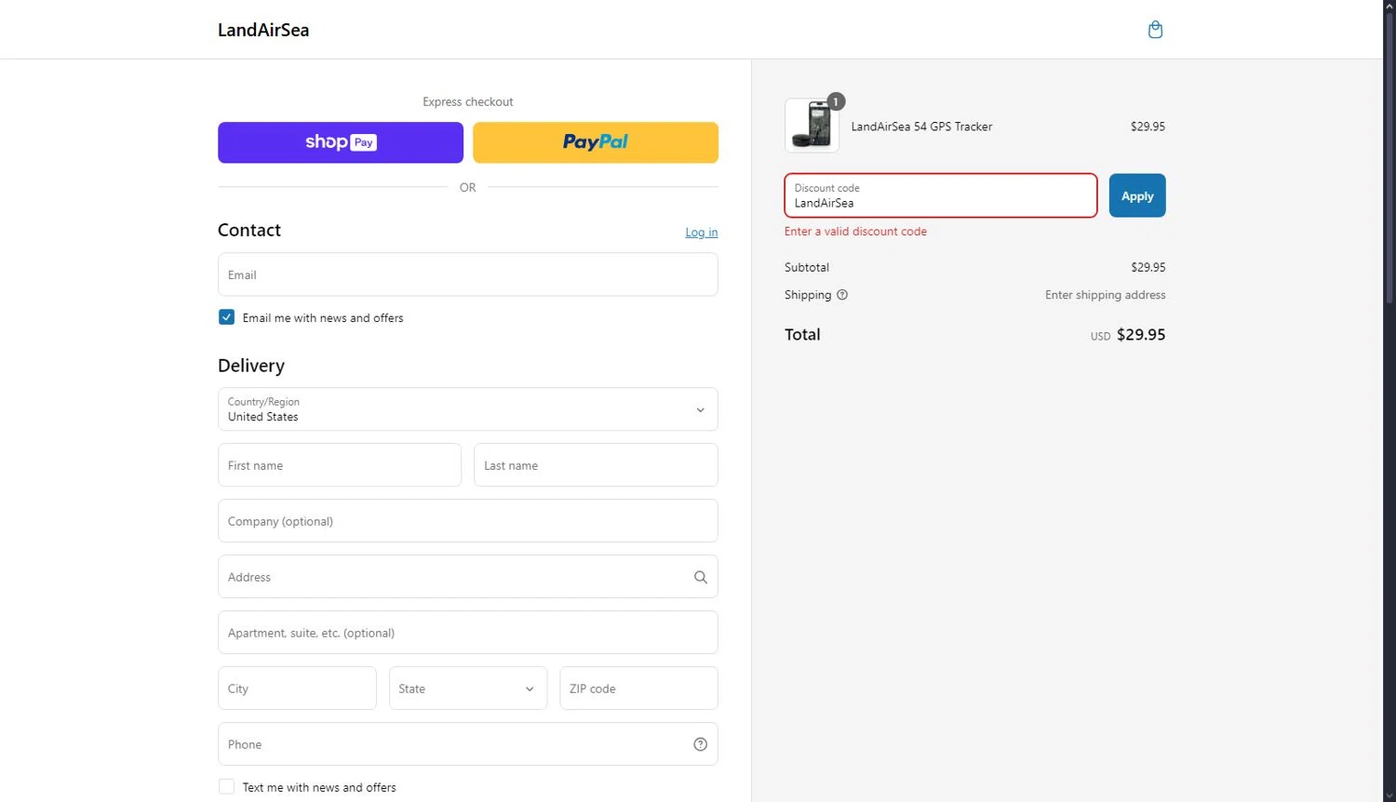The width and height of the screenshot is (1396, 802).
Task: Click the GPS Tracker product thumbnail
Action: coord(812,126)
